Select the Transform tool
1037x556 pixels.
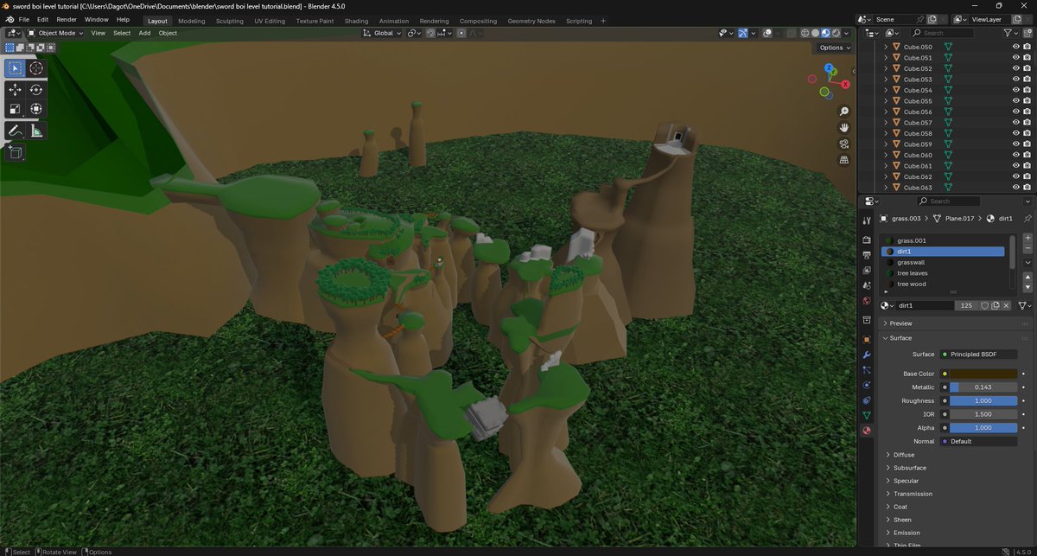click(36, 109)
